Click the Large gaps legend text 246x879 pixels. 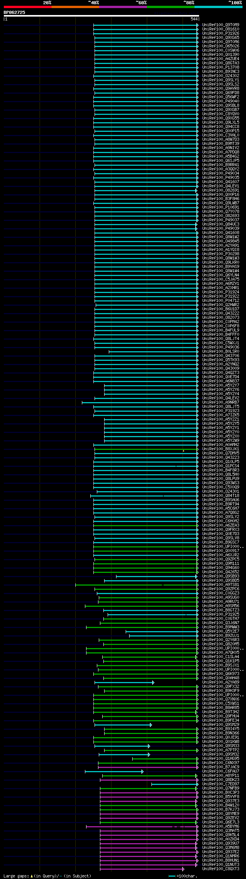coord(47,876)
